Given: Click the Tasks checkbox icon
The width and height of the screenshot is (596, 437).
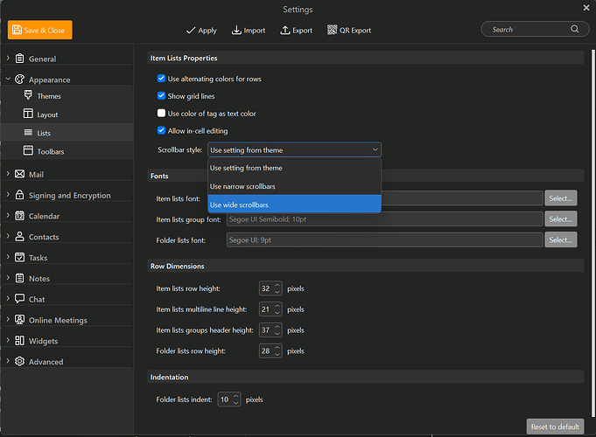Looking at the screenshot, I should (x=19, y=258).
